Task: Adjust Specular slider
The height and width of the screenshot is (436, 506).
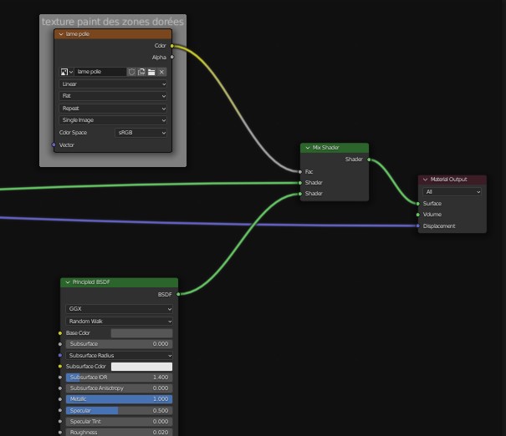Action: pyautogui.click(x=119, y=411)
